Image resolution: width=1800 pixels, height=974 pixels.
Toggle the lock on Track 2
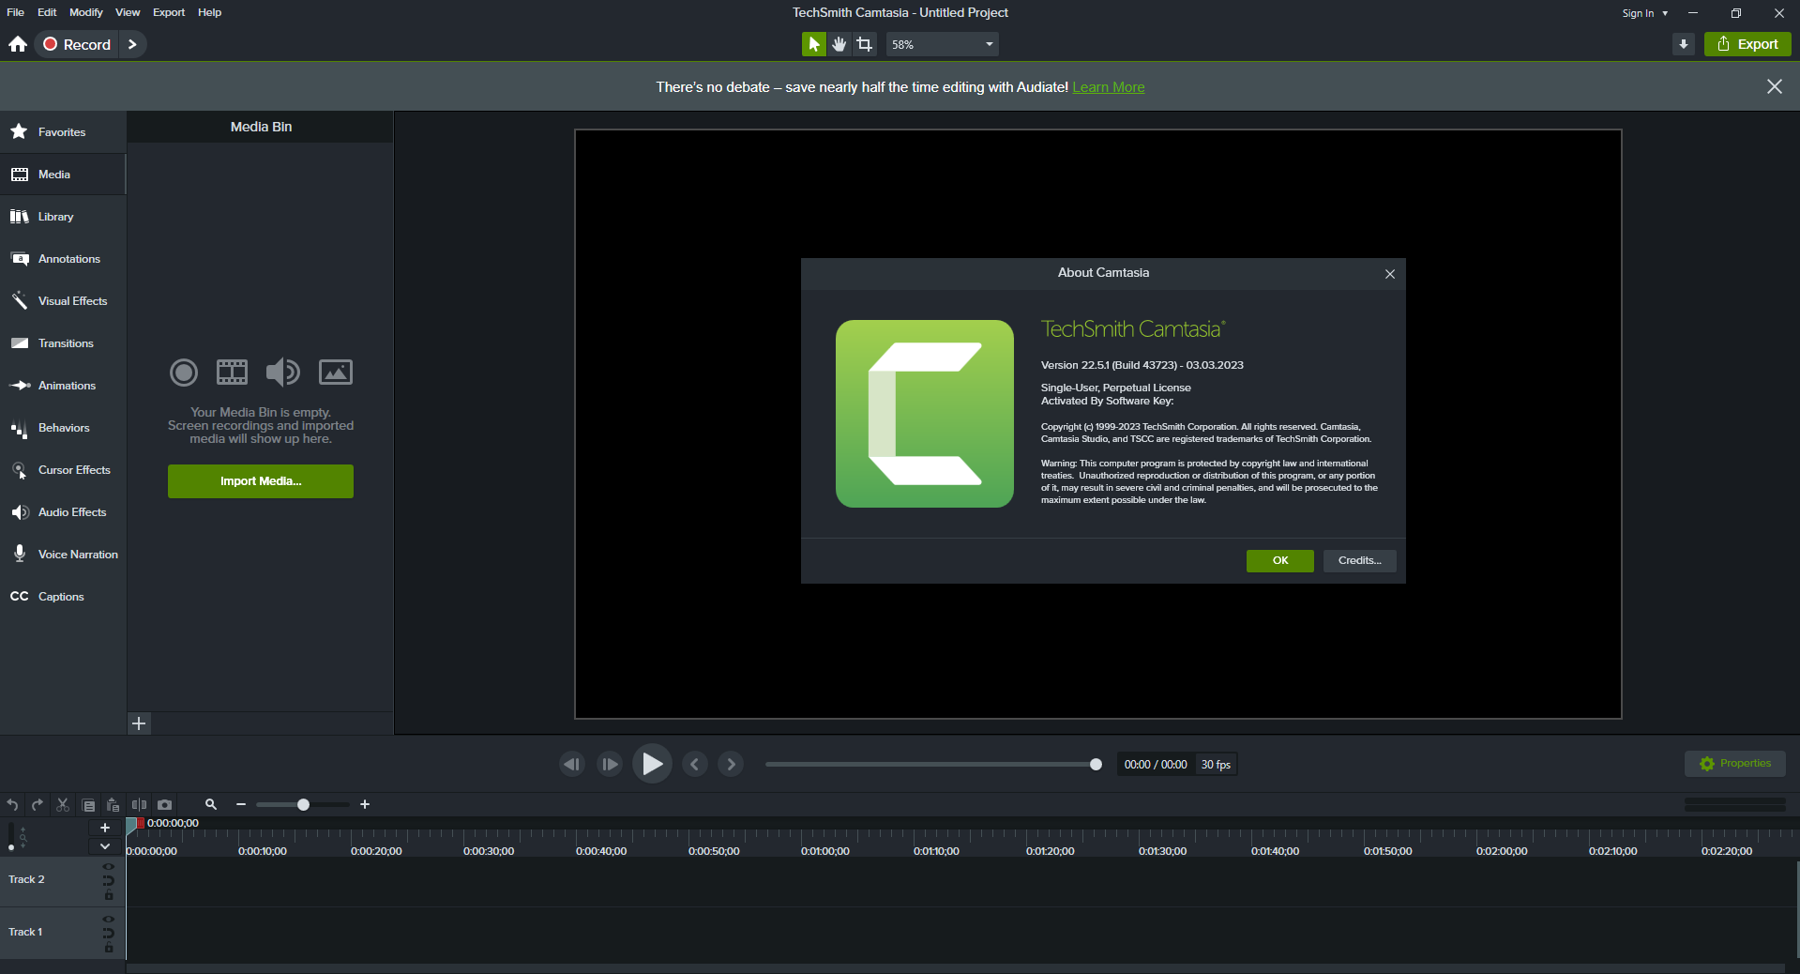(109, 895)
